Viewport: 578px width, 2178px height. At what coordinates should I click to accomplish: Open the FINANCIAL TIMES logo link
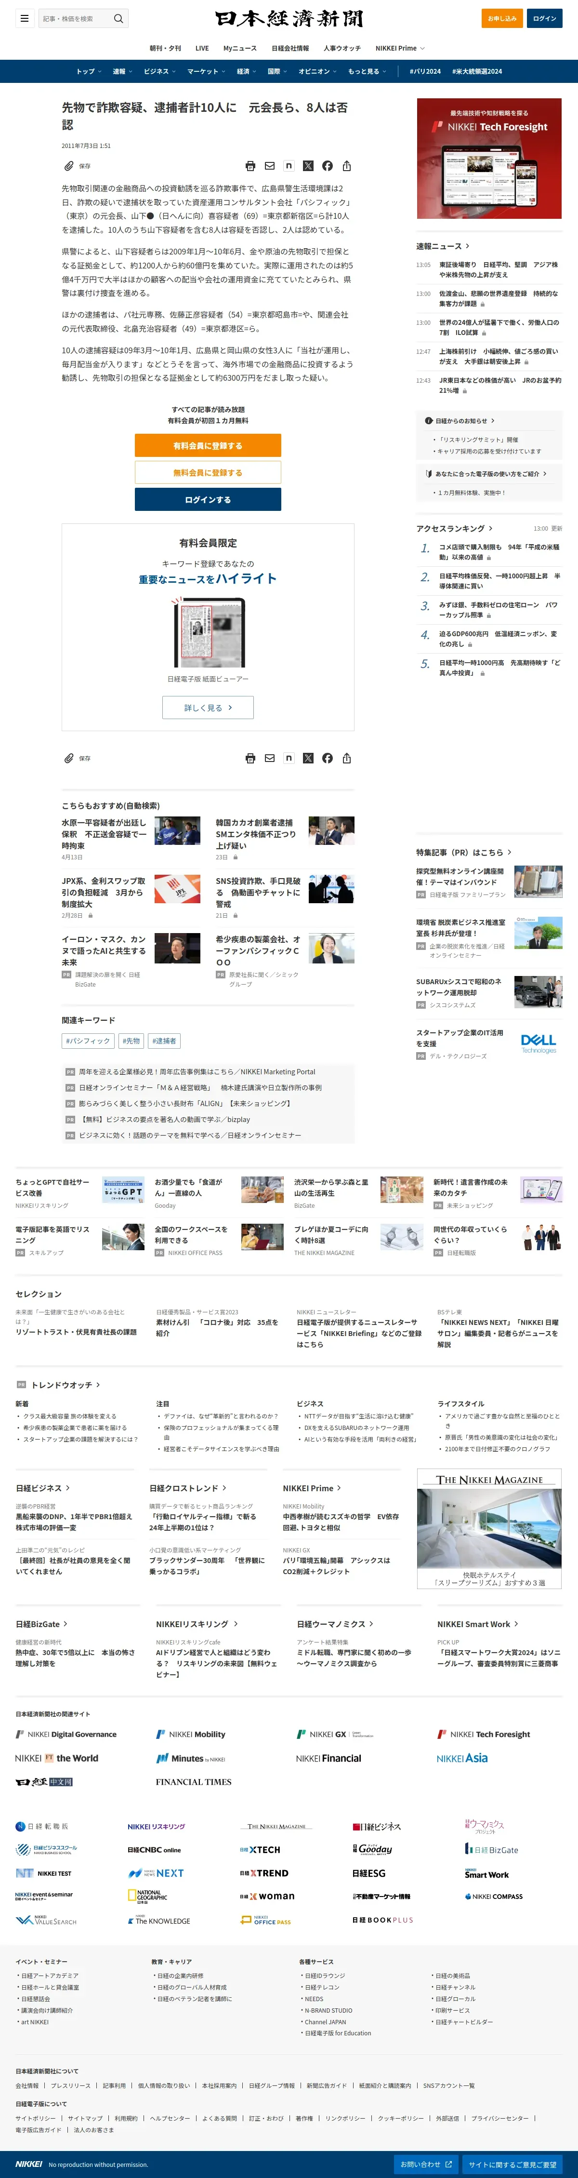[194, 1781]
